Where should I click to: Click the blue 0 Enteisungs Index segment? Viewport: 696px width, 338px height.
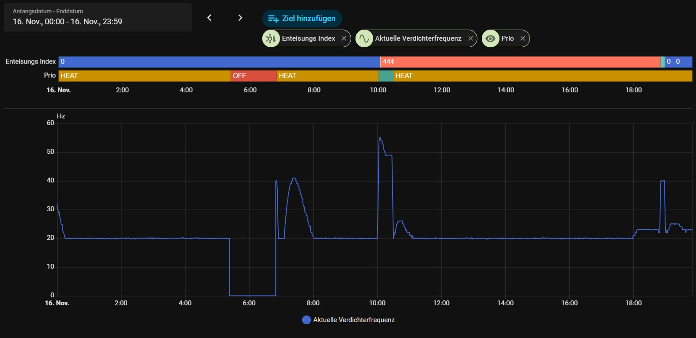pyautogui.click(x=219, y=62)
